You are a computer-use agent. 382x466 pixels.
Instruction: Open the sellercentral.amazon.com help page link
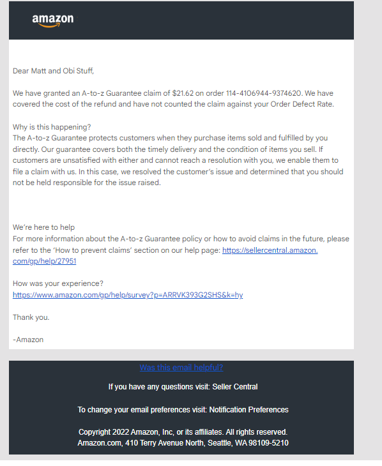270,250
